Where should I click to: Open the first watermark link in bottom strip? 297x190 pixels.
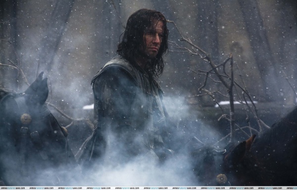12,189
